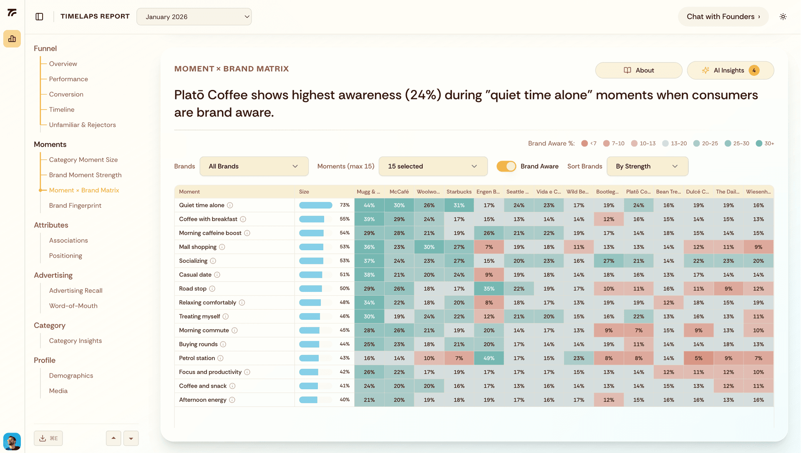
Task: Click the 73% size bar for Quiet time alone
Action: 316,205
